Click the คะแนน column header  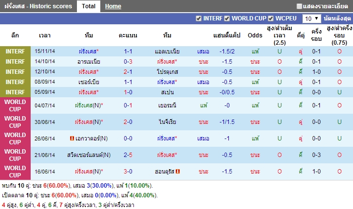click(128, 35)
